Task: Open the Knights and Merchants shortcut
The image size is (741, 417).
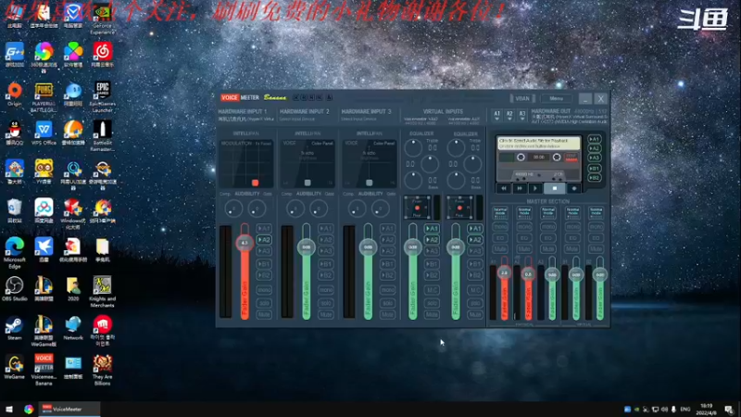Action: pyautogui.click(x=102, y=292)
